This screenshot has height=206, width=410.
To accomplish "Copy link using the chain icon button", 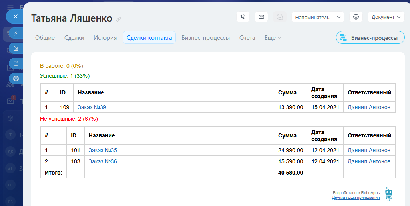I will point(16,33).
